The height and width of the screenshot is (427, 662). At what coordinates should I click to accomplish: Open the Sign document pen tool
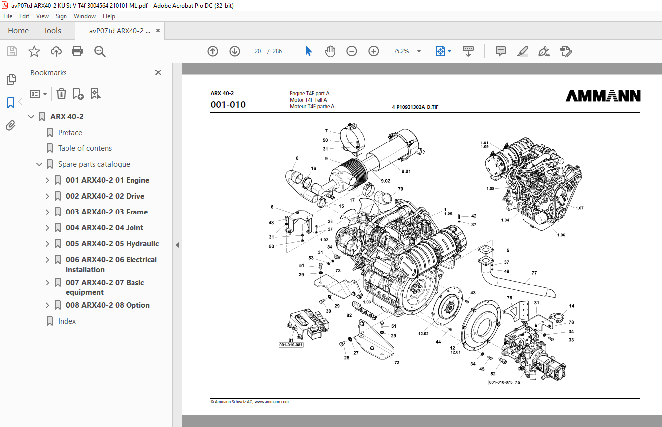pos(544,51)
